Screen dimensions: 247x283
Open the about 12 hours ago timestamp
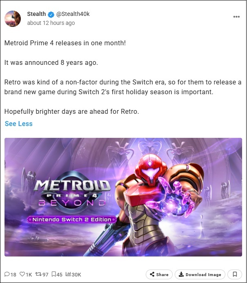click(x=51, y=23)
